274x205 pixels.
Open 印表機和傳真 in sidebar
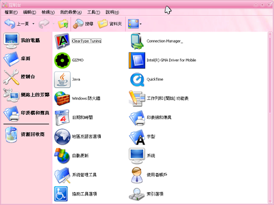click(x=26, y=113)
